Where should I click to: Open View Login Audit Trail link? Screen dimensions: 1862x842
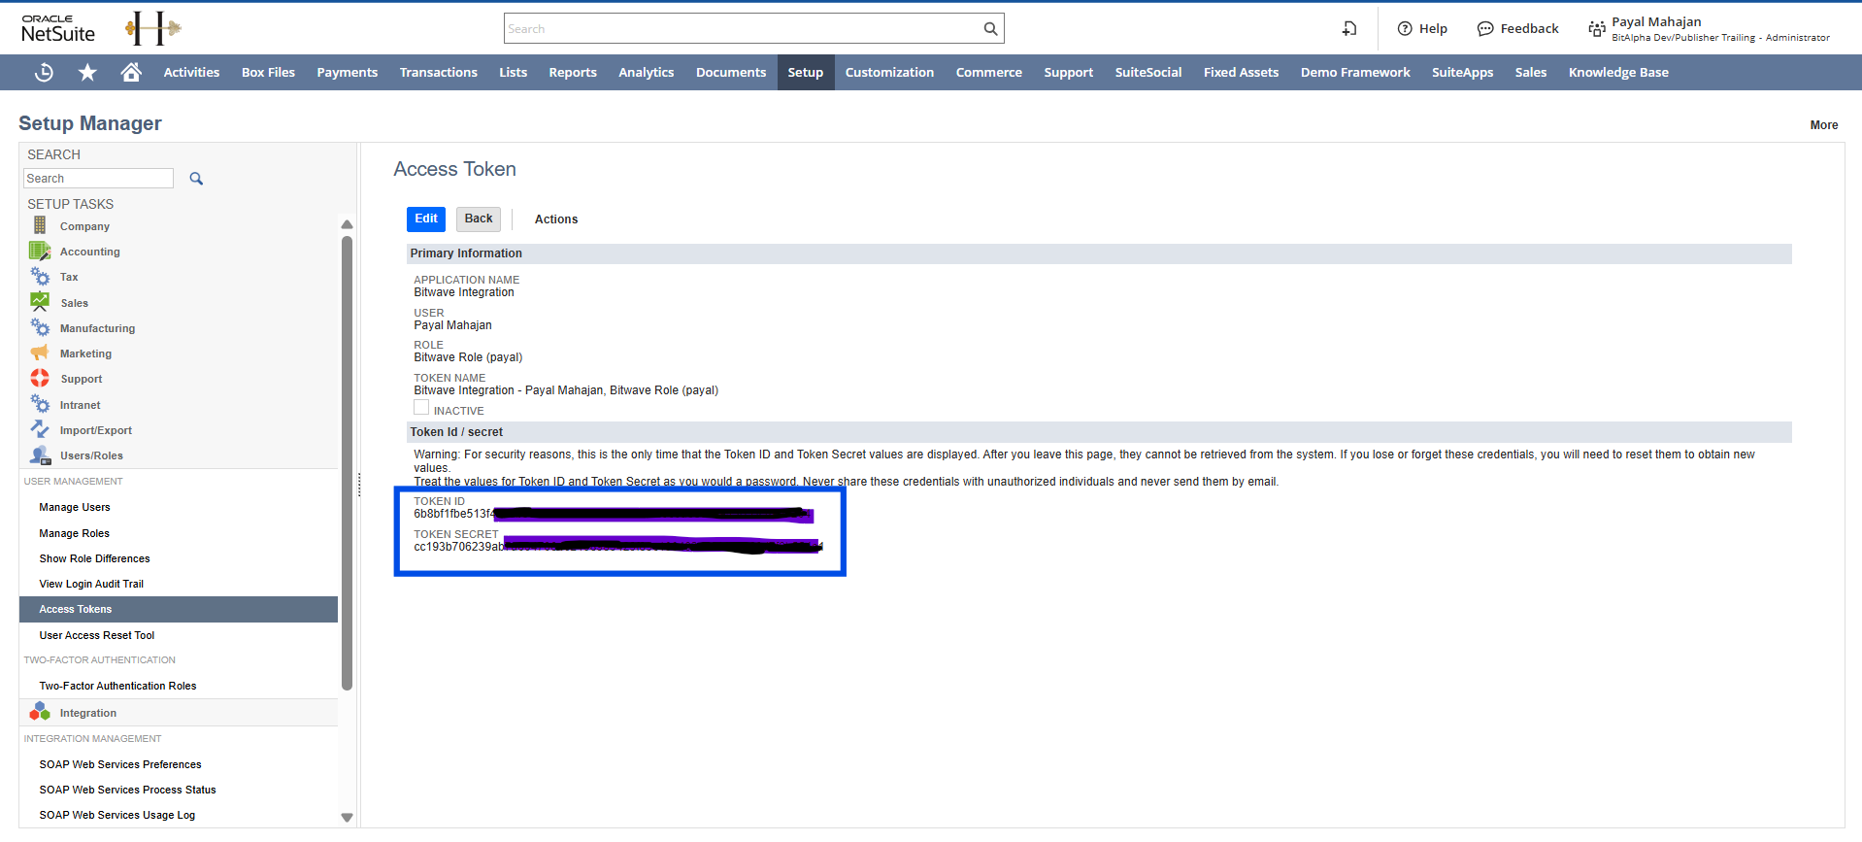(91, 584)
